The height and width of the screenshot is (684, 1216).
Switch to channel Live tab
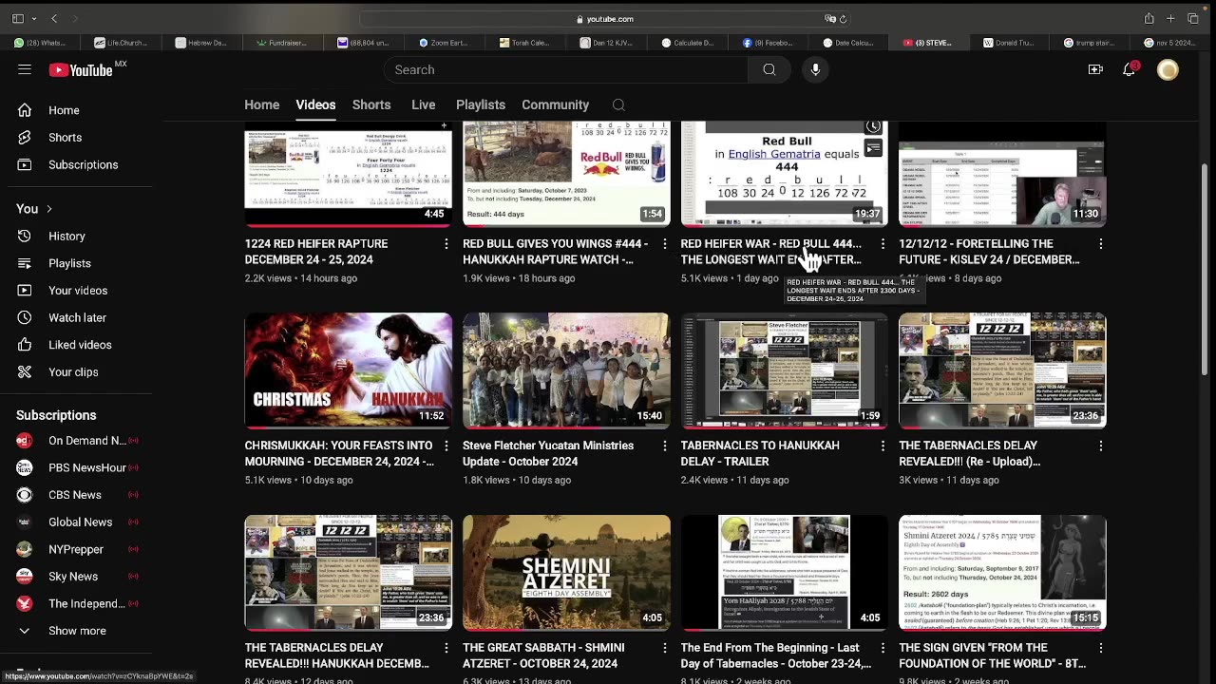[423, 104]
